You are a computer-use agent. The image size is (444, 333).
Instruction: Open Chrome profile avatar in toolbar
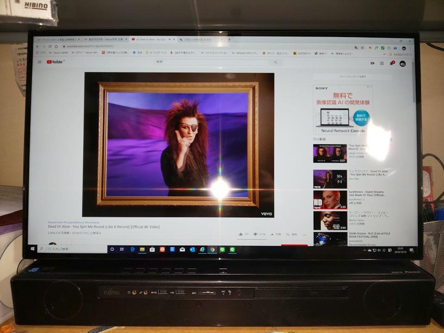(x=404, y=48)
